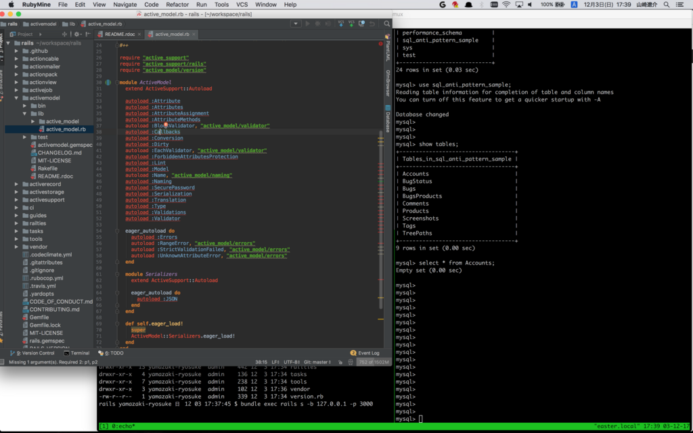Open the LF line separator selector
Image resolution: width=693 pixels, height=433 pixels.
(275, 363)
